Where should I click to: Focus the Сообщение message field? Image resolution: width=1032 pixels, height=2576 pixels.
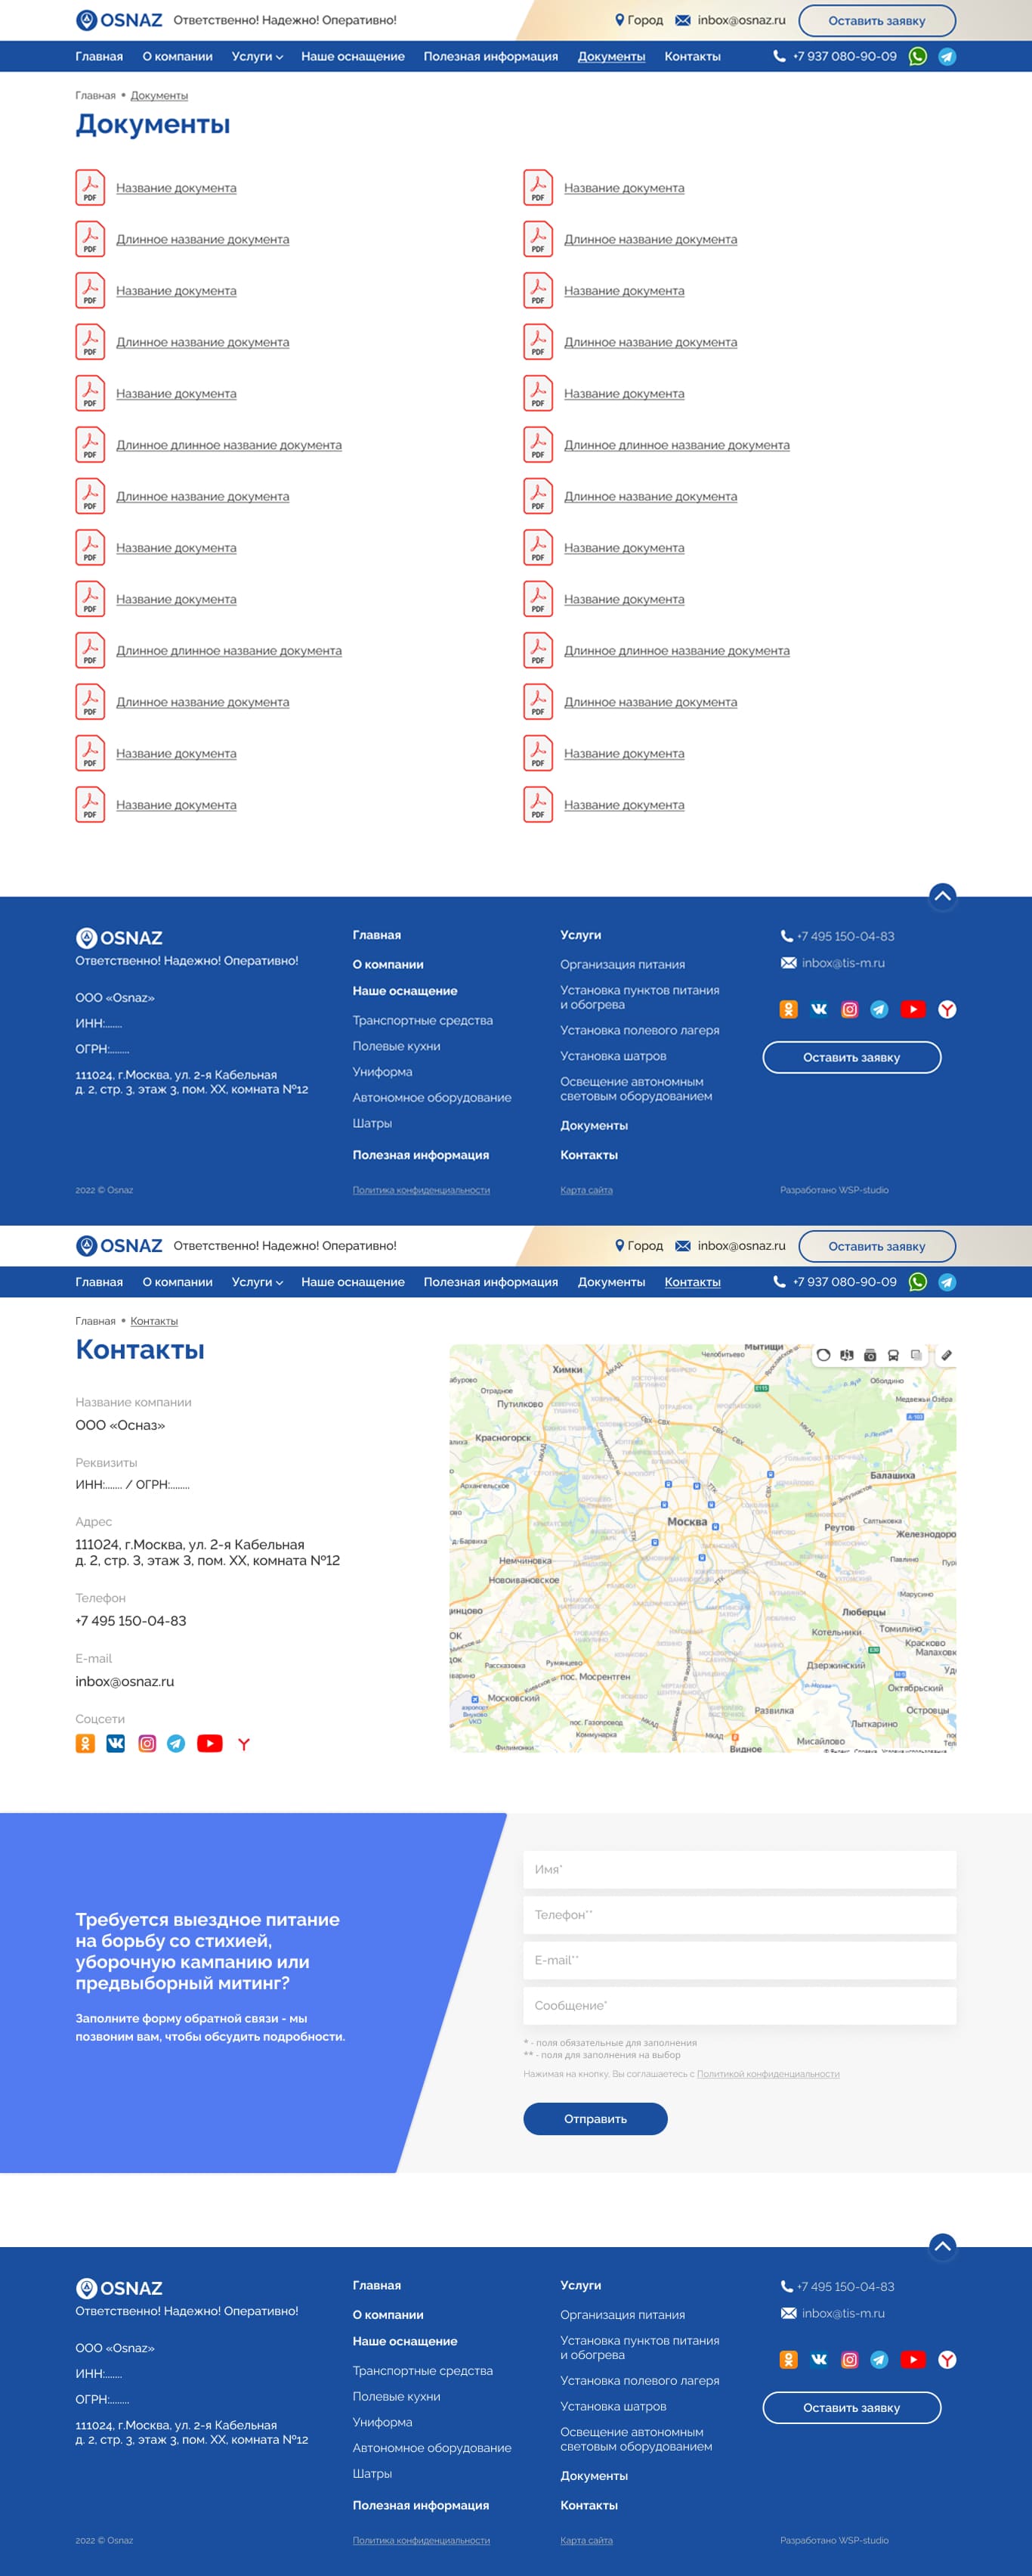(740, 2006)
